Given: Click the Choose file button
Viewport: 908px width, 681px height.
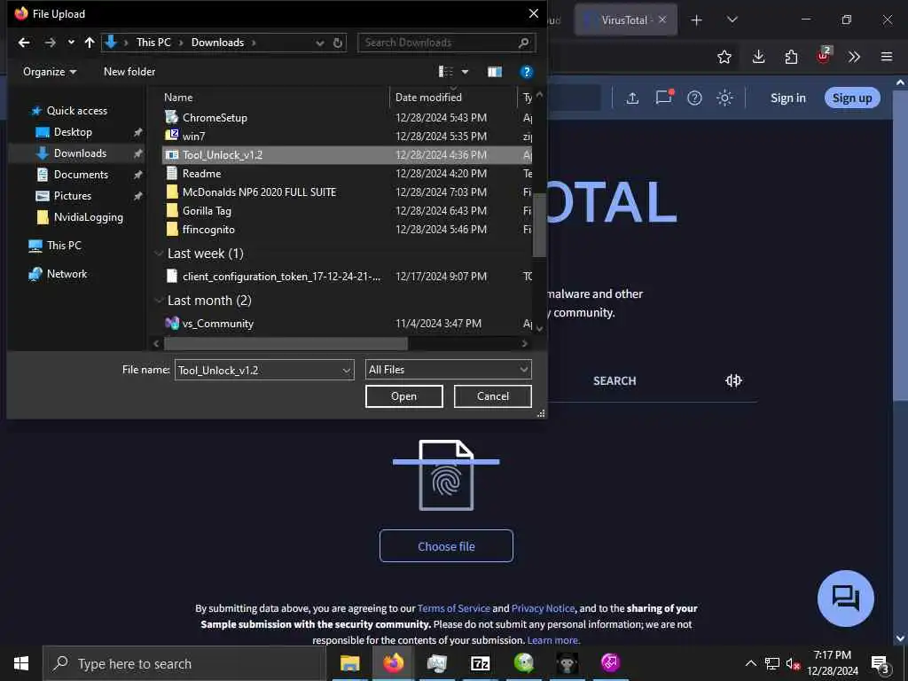Looking at the screenshot, I should pyautogui.click(x=446, y=546).
